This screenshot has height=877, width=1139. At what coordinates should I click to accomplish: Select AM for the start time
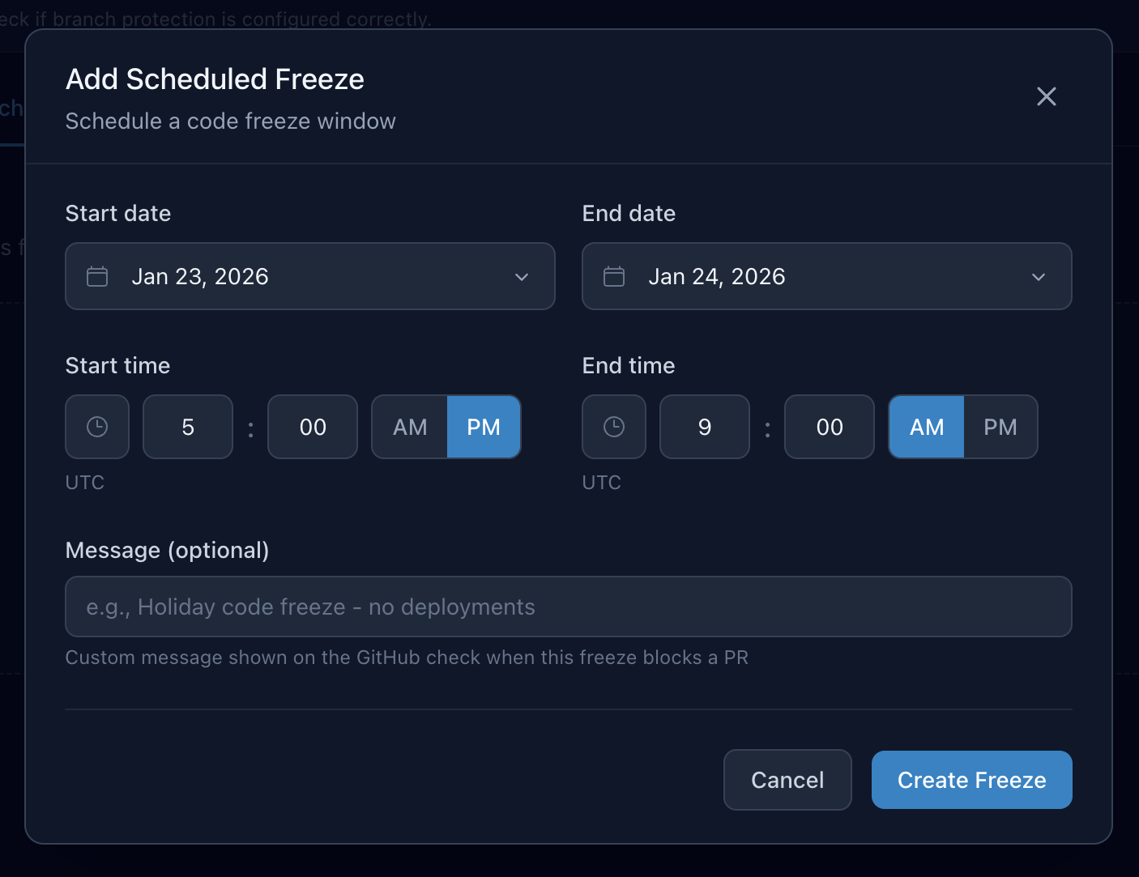[409, 427]
